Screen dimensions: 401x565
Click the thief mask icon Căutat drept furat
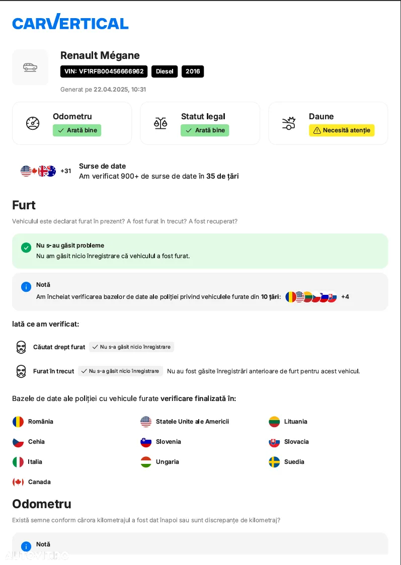[x=21, y=347]
